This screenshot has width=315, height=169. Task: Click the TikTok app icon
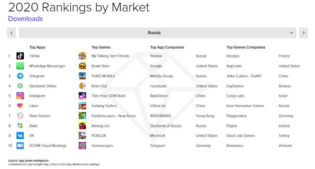[x=20, y=56]
